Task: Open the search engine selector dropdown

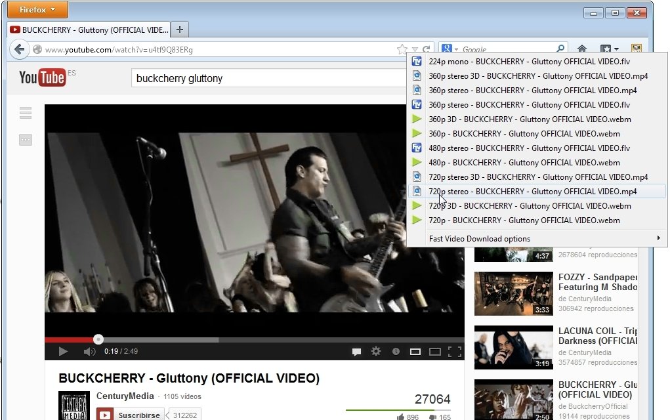Action: [x=450, y=49]
